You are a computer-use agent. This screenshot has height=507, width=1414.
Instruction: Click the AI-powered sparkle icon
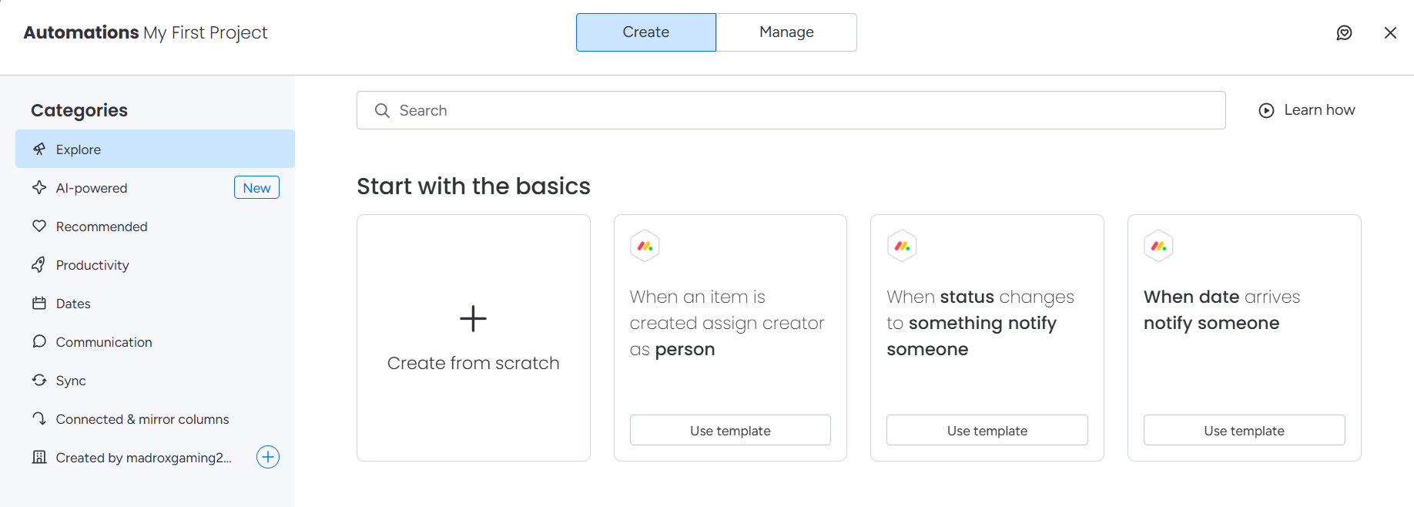[39, 187]
